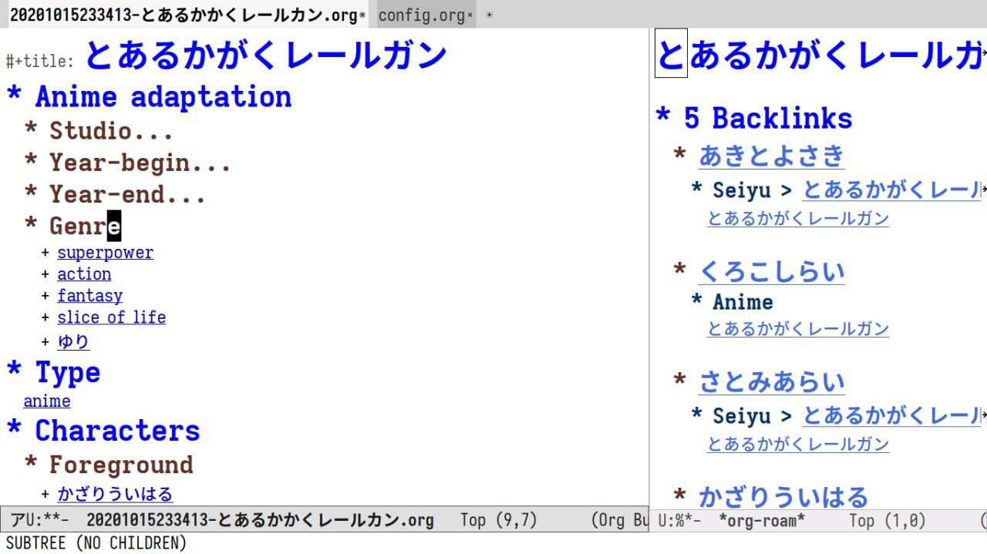Follow the Seiyu link under あきとよさき
The height and width of the screenshot is (554, 987).
tap(892, 190)
